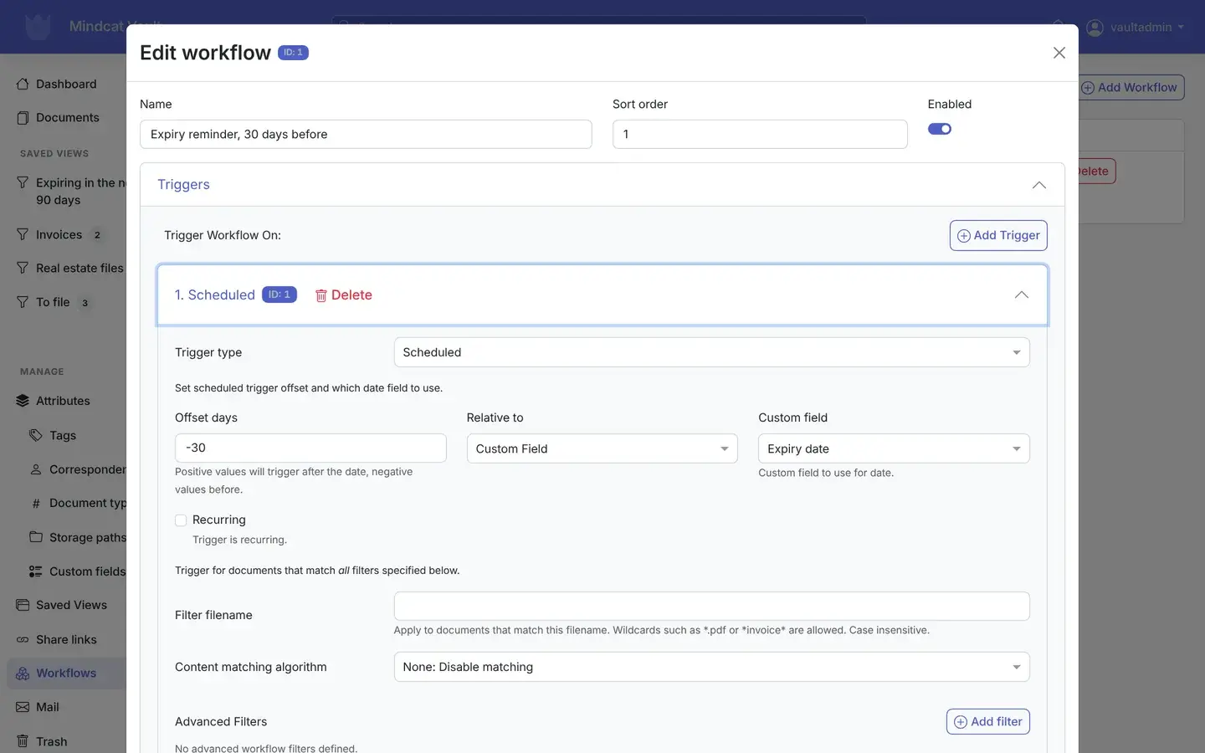Click the trash icon beside Delete
1205x753 pixels.
click(320, 295)
